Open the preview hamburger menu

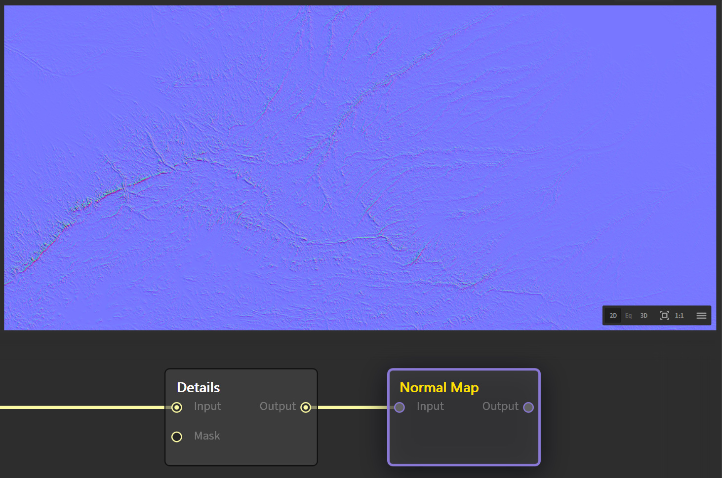point(701,316)
